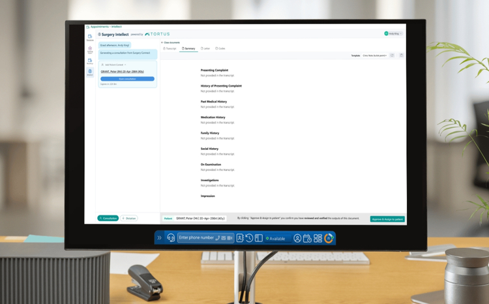Screen dimensions: 489x304
Task: Open Sessions in the left sidebar
Action: [x=90, y=37]
